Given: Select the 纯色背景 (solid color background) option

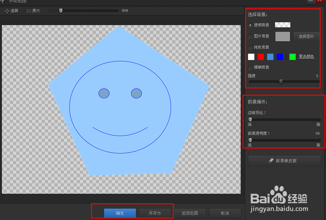Looking at the screenshot, I should [x=250, y=47].
